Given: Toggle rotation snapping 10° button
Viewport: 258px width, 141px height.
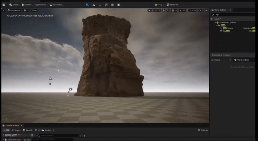Looking at the screenshot, I should [183, 10].
